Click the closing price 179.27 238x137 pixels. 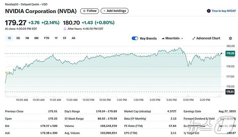click(16, 23)
